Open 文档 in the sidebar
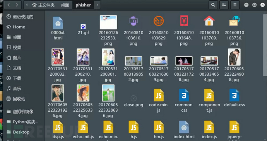 [24, 68]
